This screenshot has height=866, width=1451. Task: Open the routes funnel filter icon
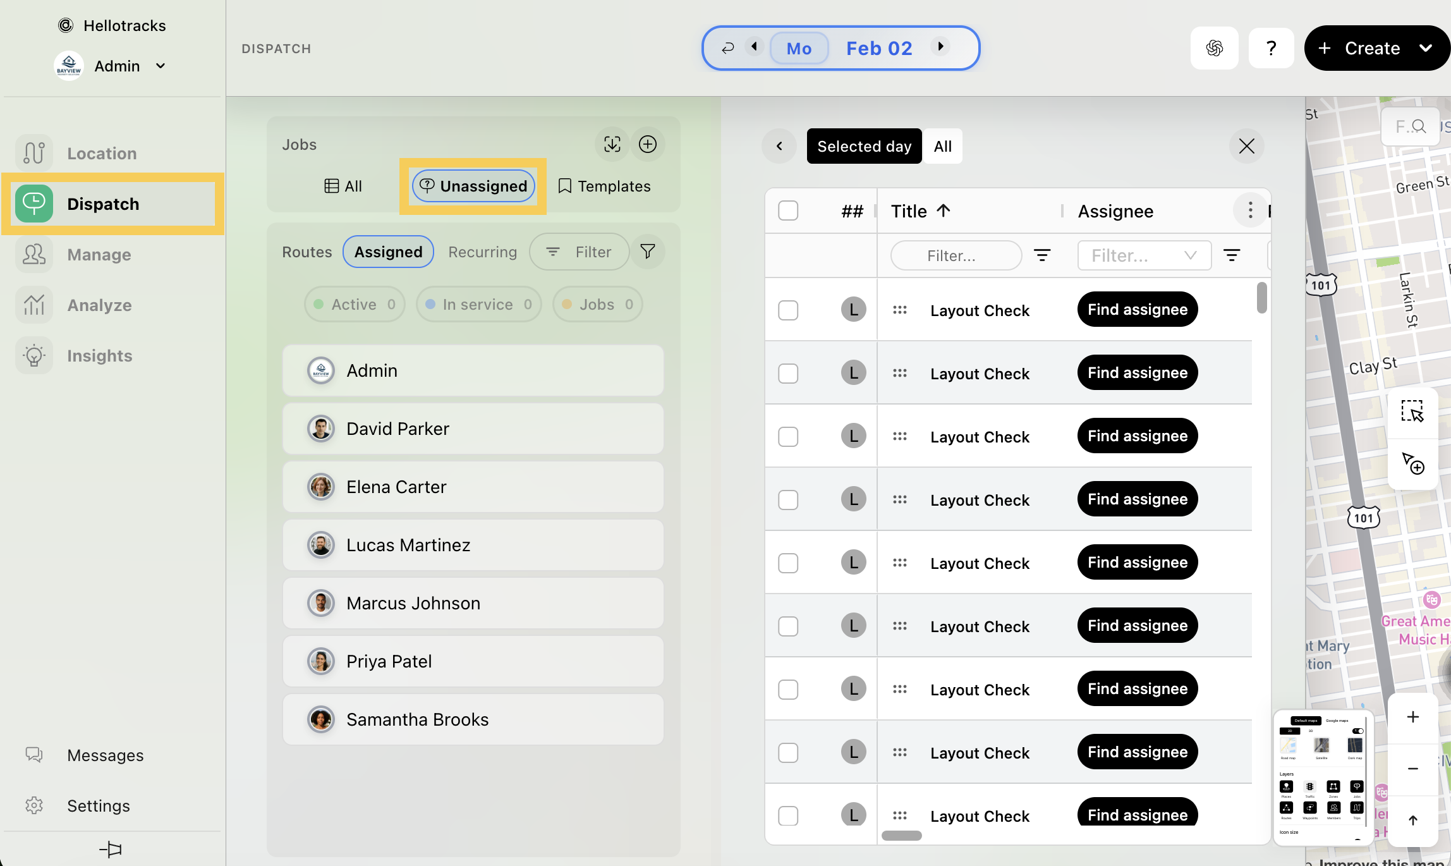[647, 252]
